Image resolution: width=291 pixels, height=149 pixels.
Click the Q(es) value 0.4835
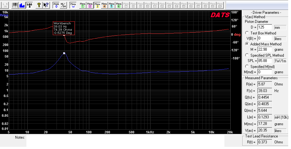pos(265,104)
